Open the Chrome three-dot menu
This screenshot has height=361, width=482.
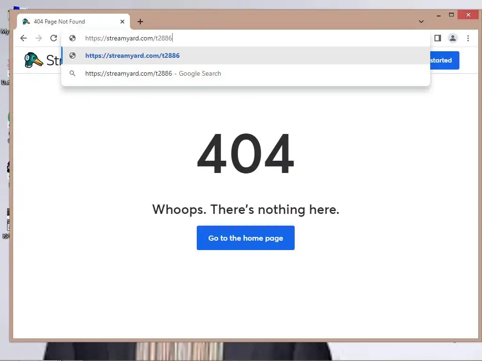pos(468,38)
